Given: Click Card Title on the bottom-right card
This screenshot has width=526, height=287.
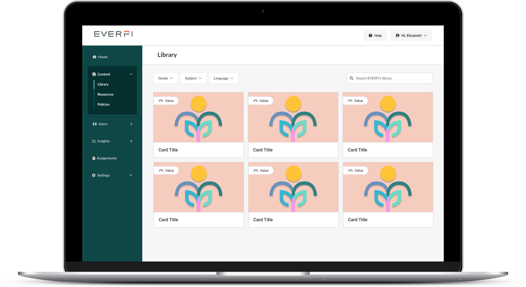Looking at the screenshot, I should pos(358,220).
